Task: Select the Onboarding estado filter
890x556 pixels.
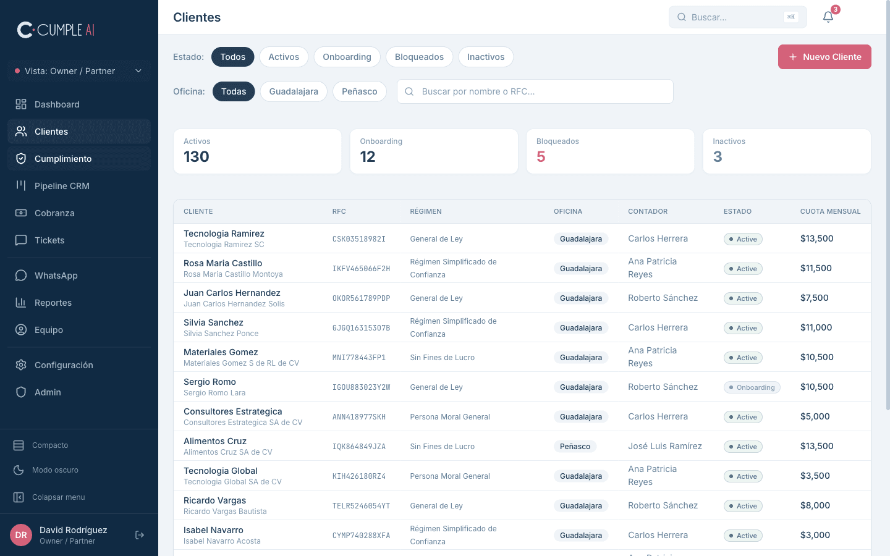Action: 347,56
